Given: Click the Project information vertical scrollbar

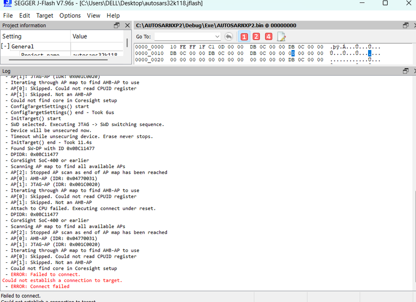Looking at the screenshot, I should pos(127,43).
